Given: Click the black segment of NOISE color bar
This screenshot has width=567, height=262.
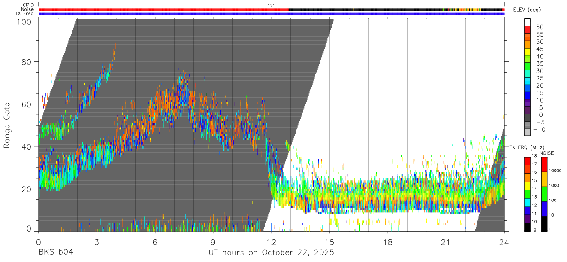Looking at the screenshot, I should (544, 224).
